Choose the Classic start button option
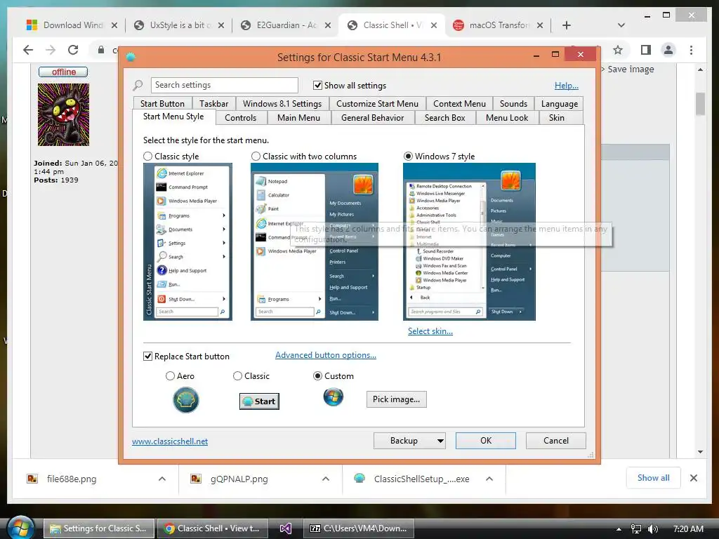The image size is (719, 539). point(237,376)
